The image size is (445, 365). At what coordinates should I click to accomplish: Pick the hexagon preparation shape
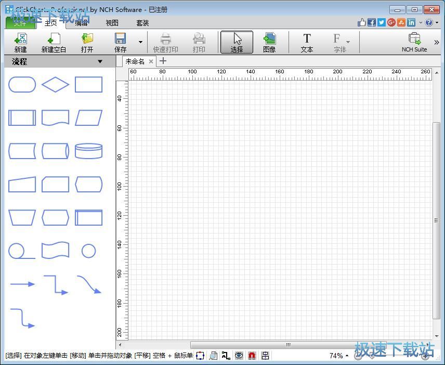55,218
